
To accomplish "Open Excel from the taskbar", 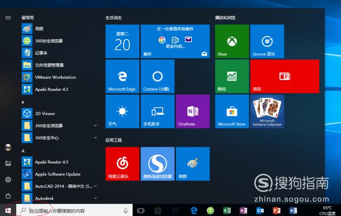I will [227, 211].
